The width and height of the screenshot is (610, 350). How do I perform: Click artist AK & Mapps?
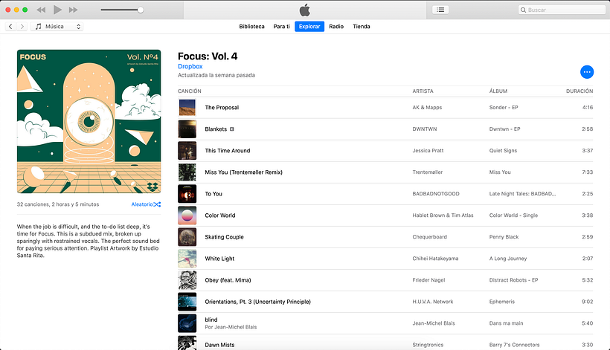(427, 108)
